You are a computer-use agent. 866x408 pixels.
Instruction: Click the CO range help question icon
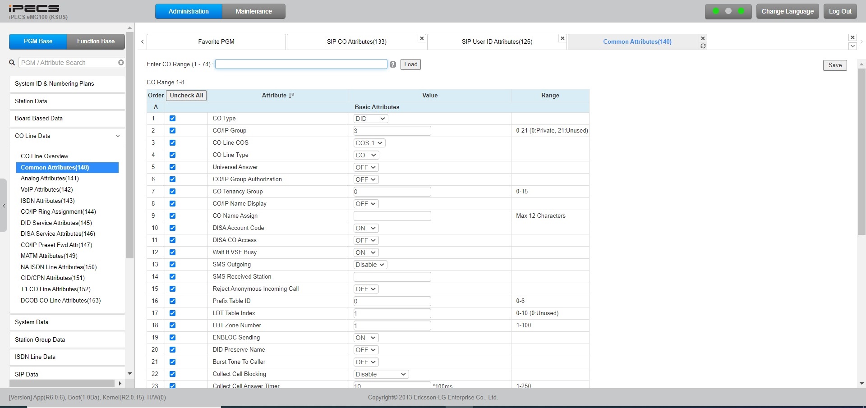pos(393,64)
